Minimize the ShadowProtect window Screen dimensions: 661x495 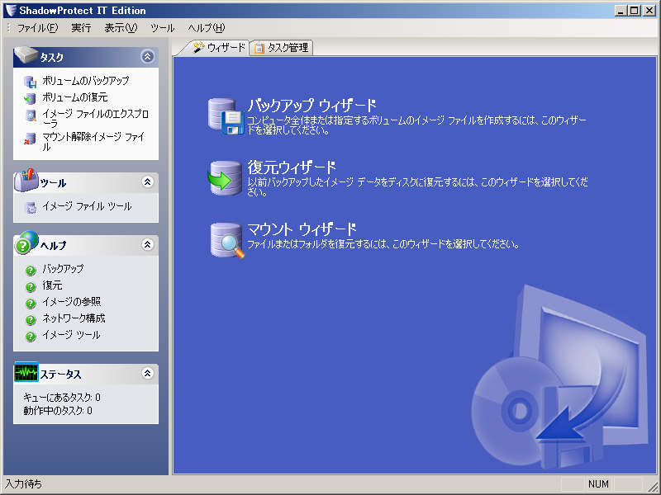621,11
